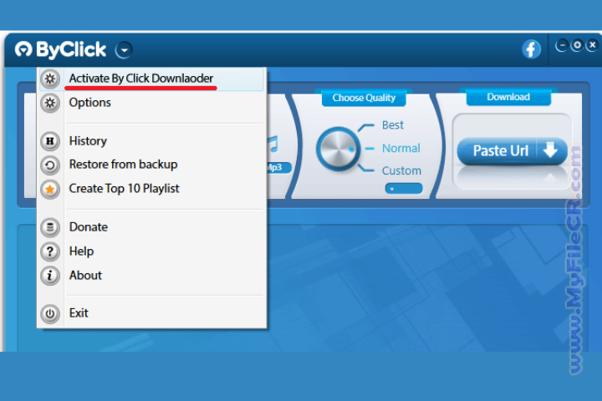Open the Help menu entry

point(152,251)
